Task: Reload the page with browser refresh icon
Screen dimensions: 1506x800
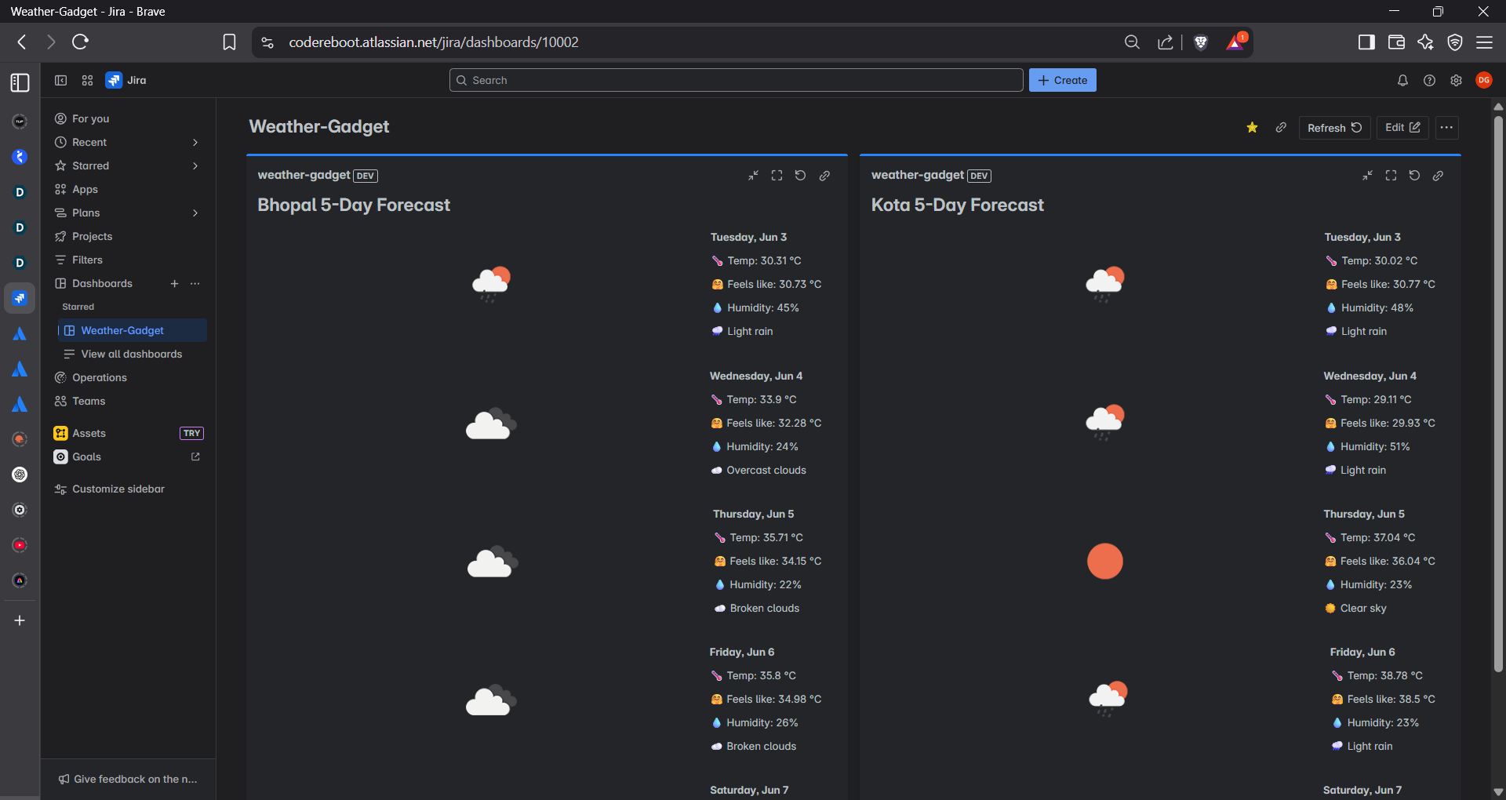Action: [x=80, y=42]
